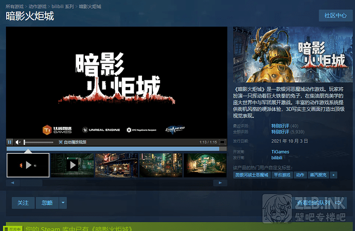Image resolution: width=355 pixels, height=231 pixels.
Task: Play the second video thumbnail
Action: 73,165
